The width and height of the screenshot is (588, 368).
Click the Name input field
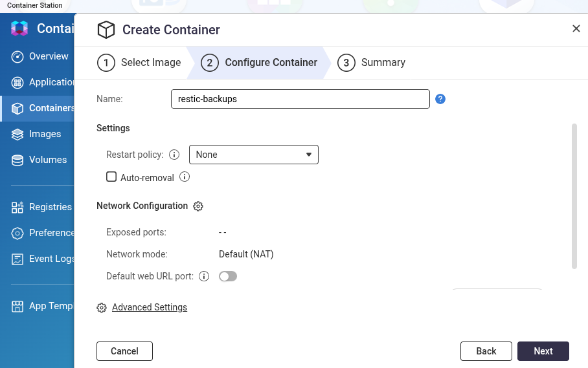tap(300, 99)
